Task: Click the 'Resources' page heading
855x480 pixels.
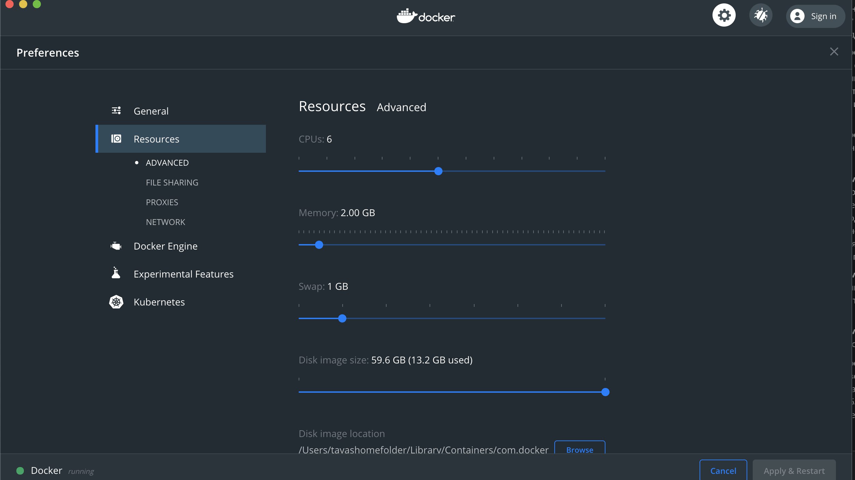Action: [332, 106]
